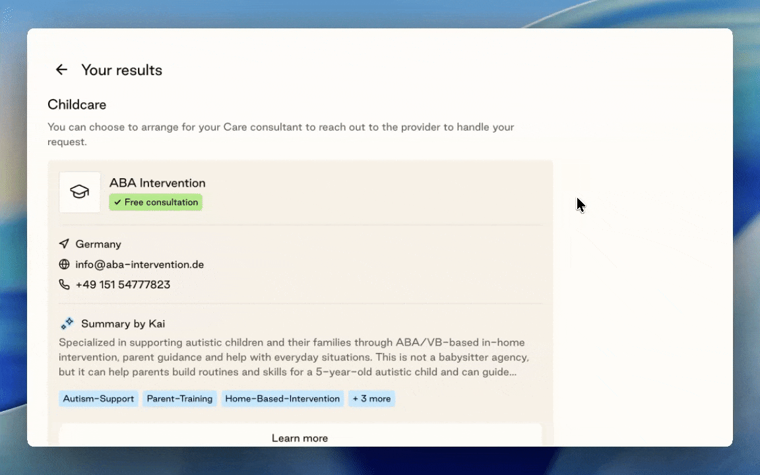Click the summary paragraph starting with Specialized
The image size is (760, 475).
tap(294, 357)
